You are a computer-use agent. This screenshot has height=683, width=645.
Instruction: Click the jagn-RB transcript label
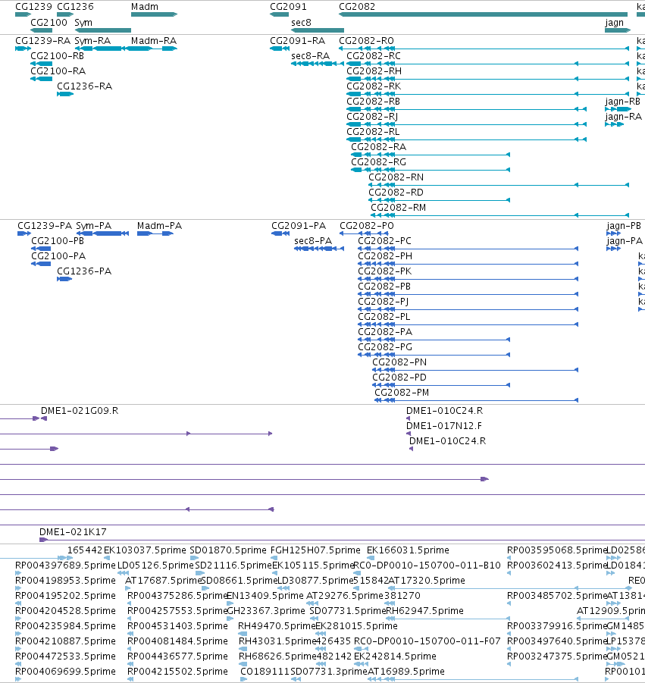(623, 102)
